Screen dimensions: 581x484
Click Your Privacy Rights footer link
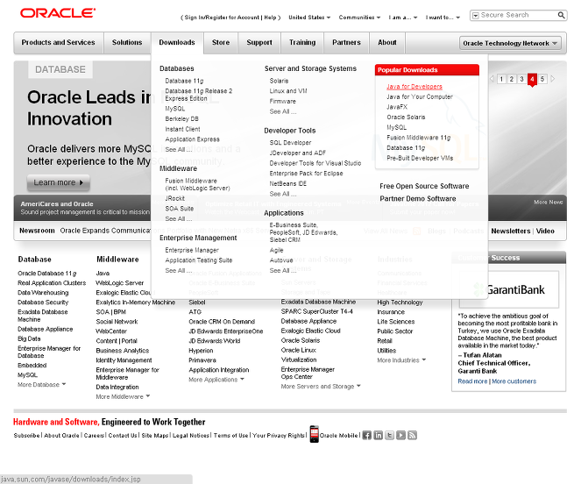(x=279, y=436)
